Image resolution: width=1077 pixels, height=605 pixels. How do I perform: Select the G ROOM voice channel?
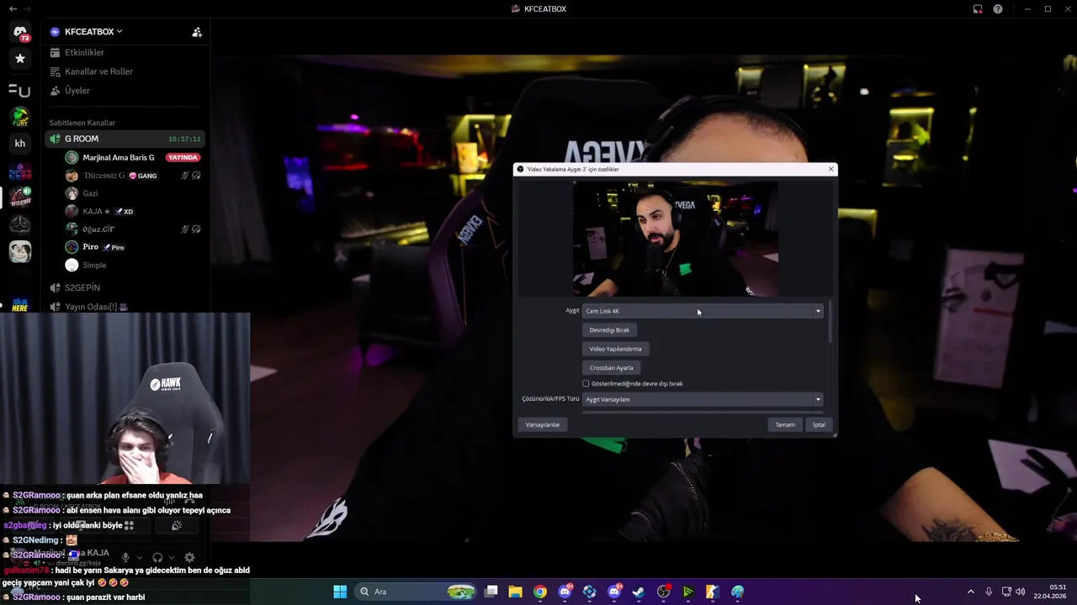coord(125,139)
